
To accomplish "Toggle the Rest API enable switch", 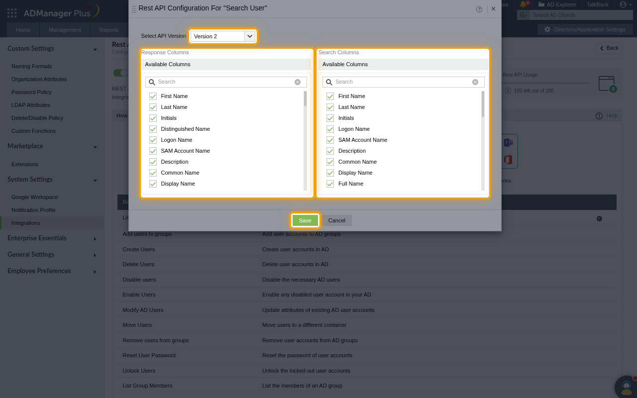I will pyautogui.click(x=121, y=73).
